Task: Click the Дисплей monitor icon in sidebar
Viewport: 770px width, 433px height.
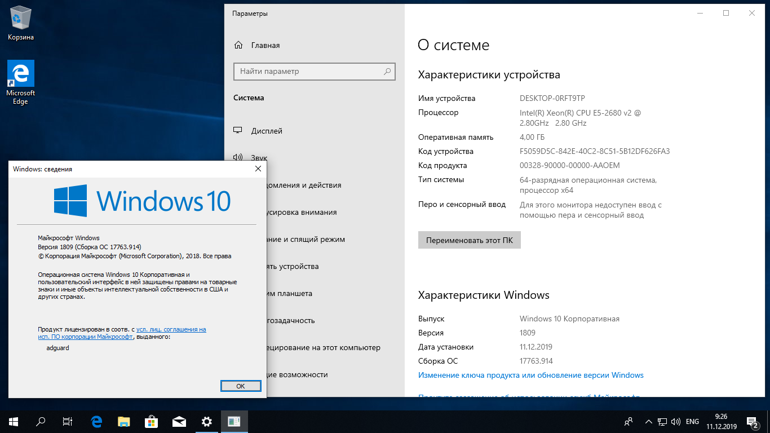Action: (x=238, y=131)
